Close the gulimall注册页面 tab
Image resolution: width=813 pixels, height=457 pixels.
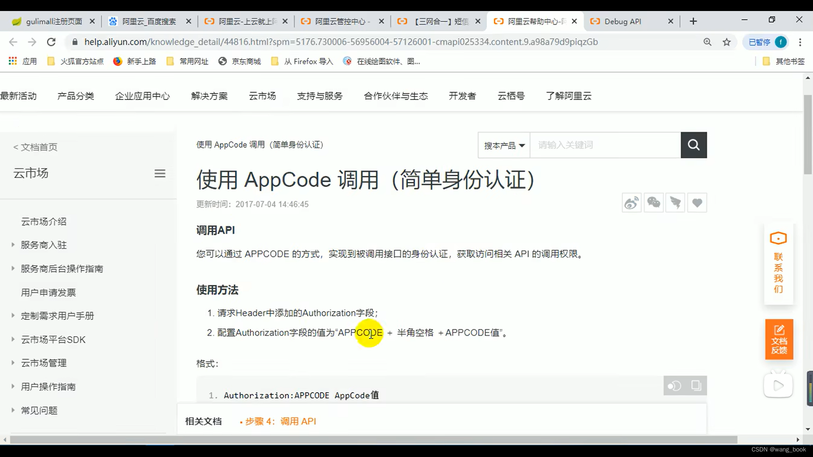point(92,21)
